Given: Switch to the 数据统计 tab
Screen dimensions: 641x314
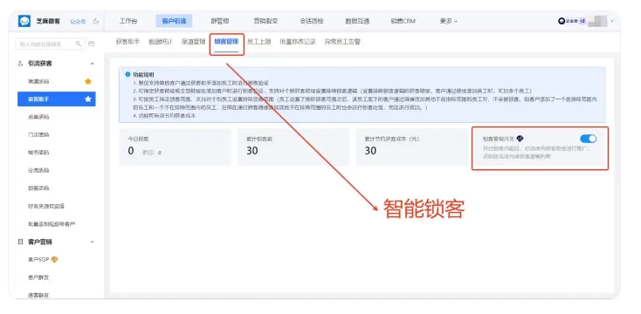Looking at the screenshot, I should click(x=161, y=42).
